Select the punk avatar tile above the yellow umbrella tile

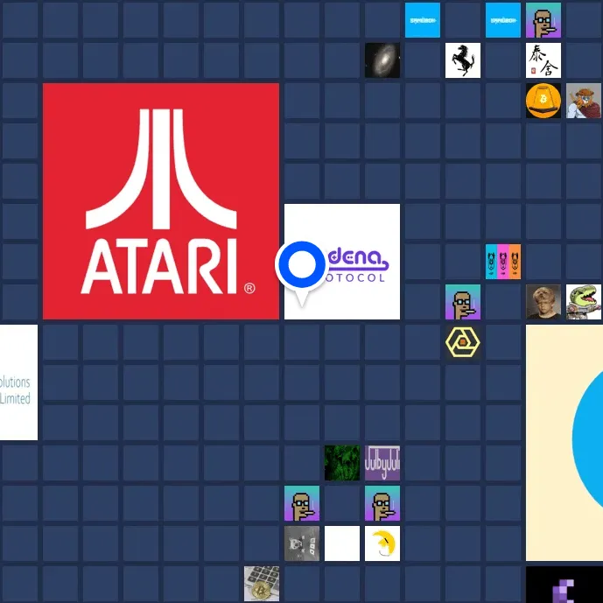point(382,503)
